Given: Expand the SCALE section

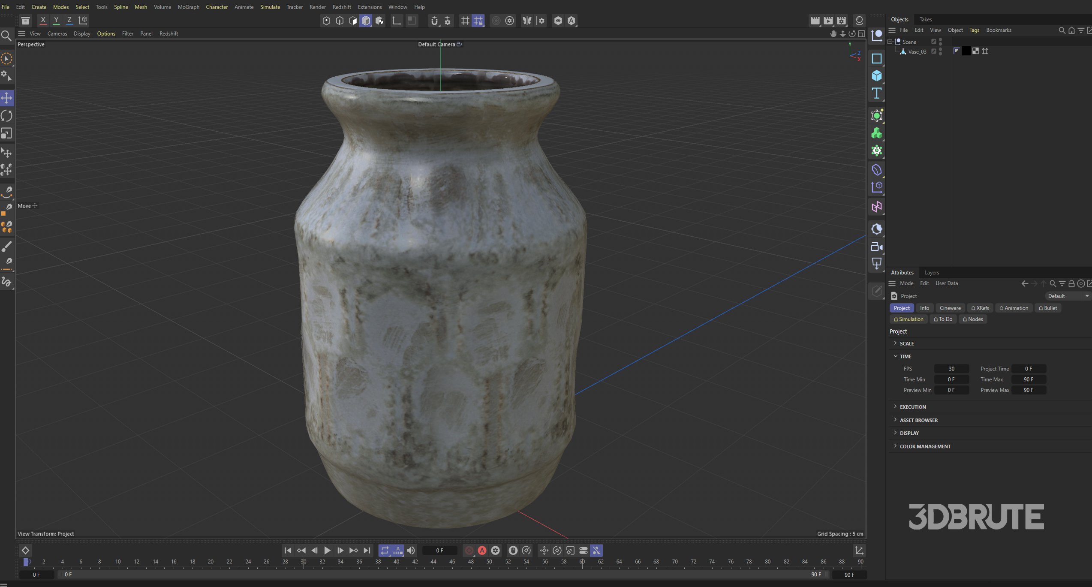Looking at the screenshot, I should [x=906, y=343].
